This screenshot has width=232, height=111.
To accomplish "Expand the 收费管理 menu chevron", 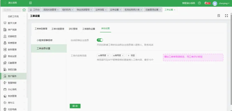I will tap(24, 43).
